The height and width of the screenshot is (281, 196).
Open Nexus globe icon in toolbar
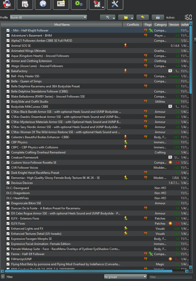click(x=43, y=4)
